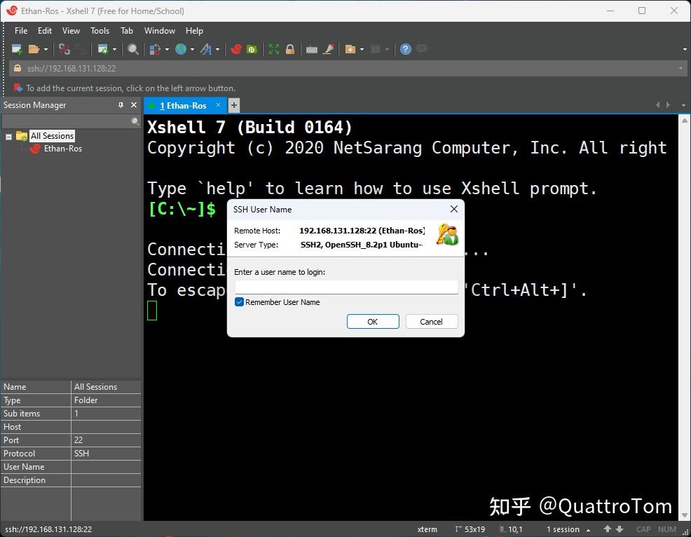
Task: Click the Session Manager search magnifier icon
Action: coord(135,121)
